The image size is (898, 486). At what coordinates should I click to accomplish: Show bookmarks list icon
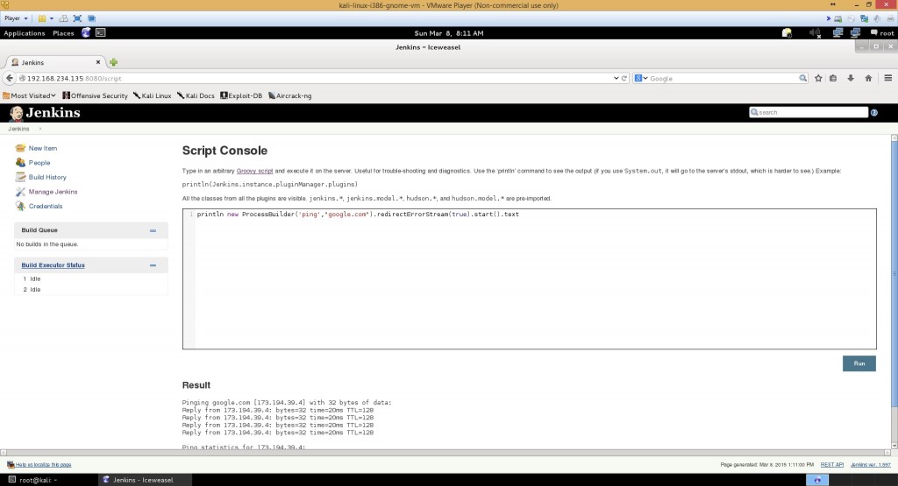coord(833,78)
